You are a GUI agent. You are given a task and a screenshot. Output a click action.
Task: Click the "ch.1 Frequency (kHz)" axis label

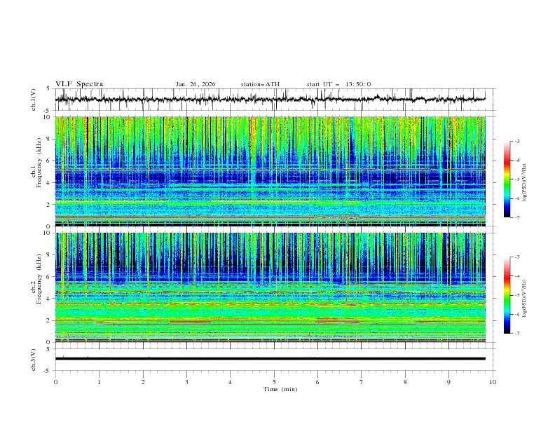point(36,171)
